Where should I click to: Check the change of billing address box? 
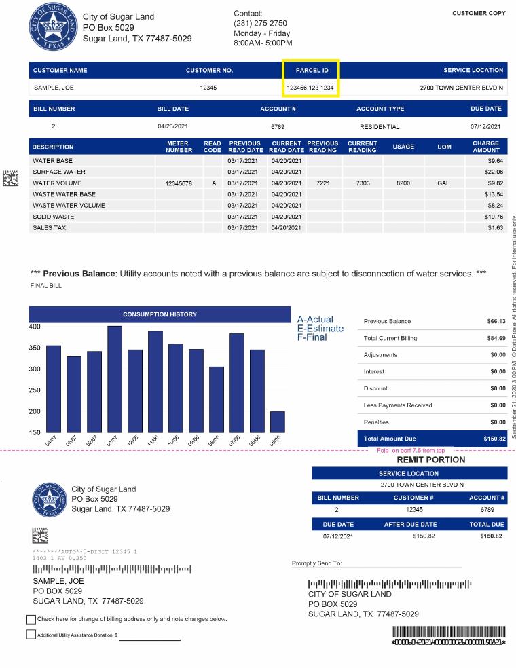[31, 619]
